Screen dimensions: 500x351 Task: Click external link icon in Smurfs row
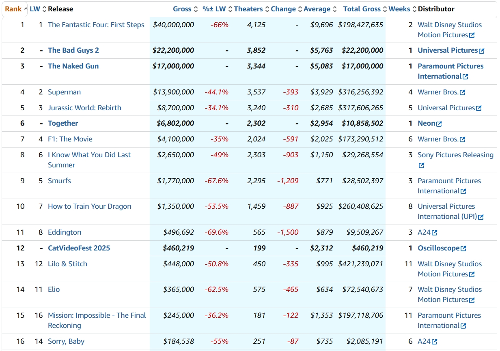(463, 192)
